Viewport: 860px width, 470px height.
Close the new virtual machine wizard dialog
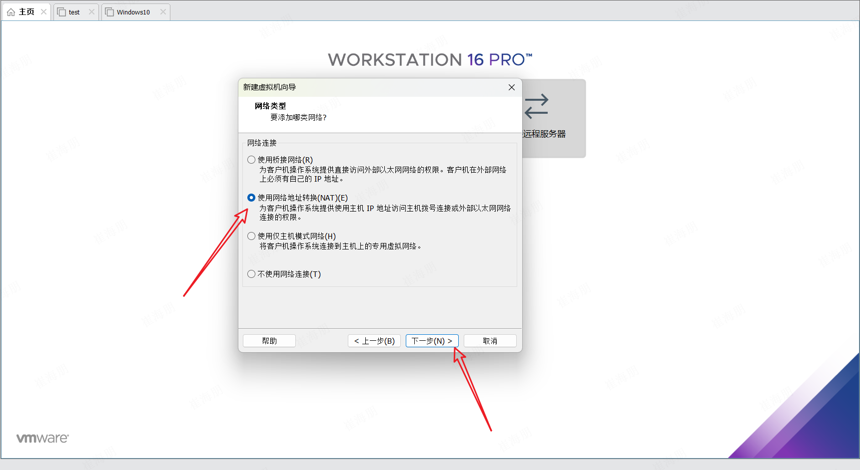tap(511, 87)
